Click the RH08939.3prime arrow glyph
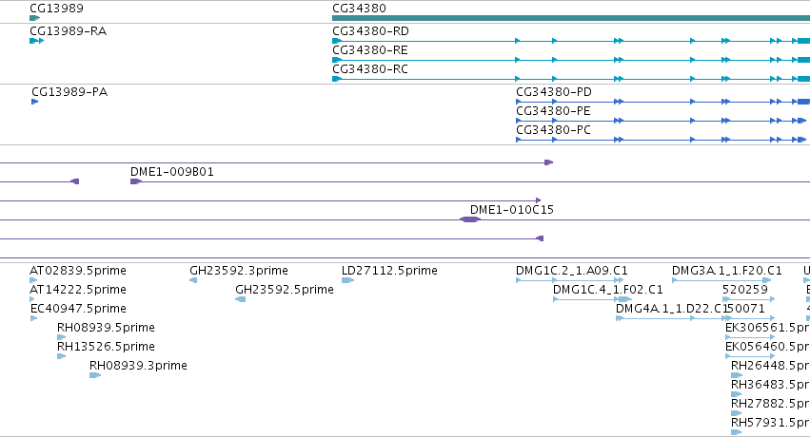The width and height of the screenshot is (810, 437). (x=95, y=375)
